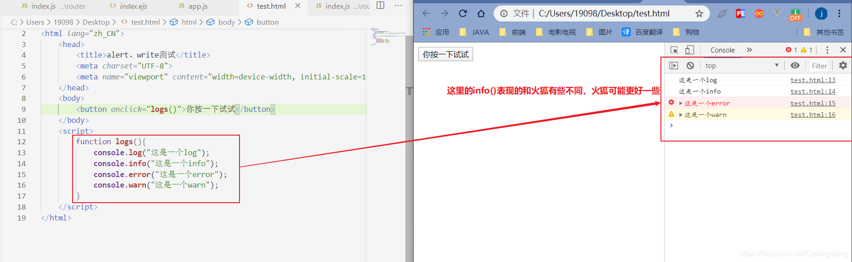The image size is (852, 262).
Task: Reload the test.html page
Action: click(463, 13)
